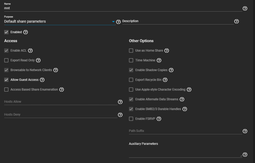Click help icon next to Name field
The image size is (255, 163).
(245, 8)
